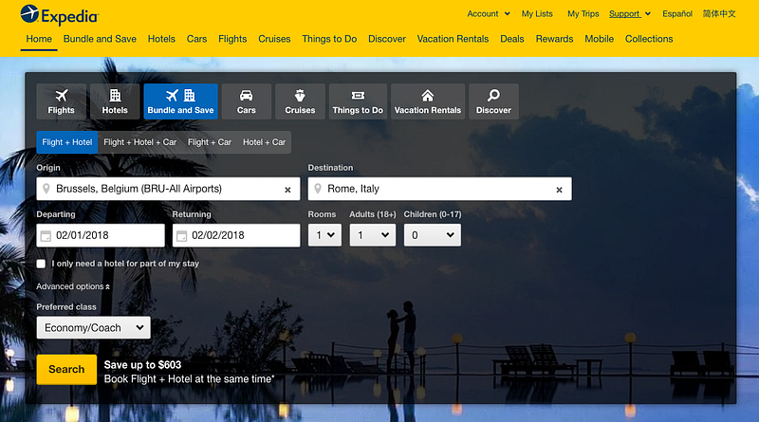Open Discover in the top navigation
Screen dimensions: 759x422
tap(387, 39)
